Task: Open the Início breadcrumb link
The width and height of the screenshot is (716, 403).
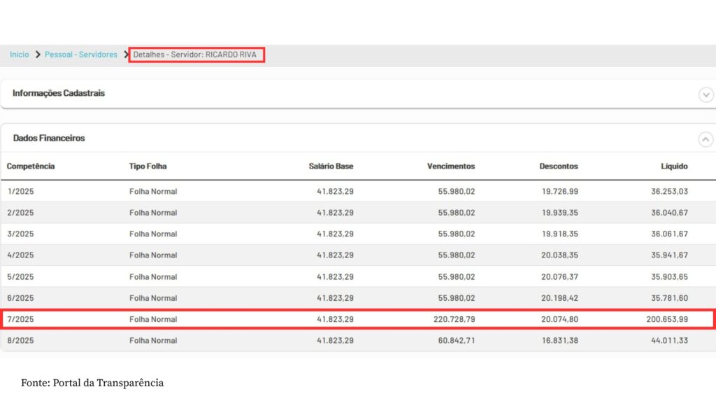Action: (x=20, y=55)
